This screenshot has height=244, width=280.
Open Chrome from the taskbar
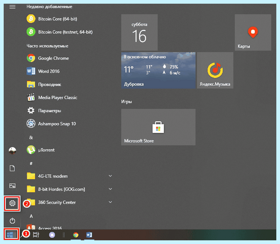click(76, 235)
